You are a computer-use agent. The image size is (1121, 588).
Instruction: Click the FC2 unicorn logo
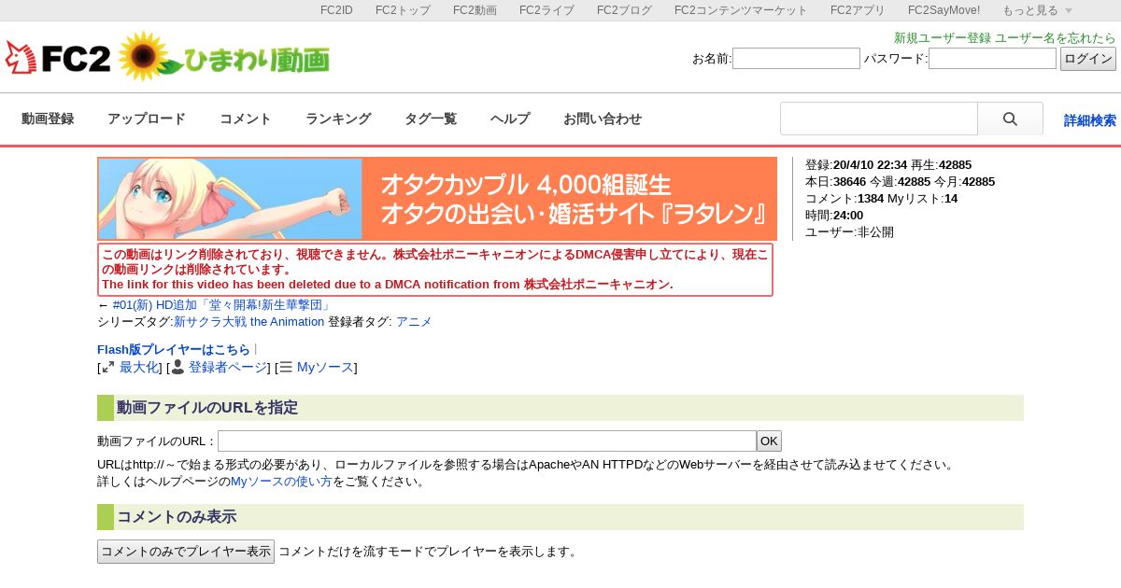(x=58, y=57)
